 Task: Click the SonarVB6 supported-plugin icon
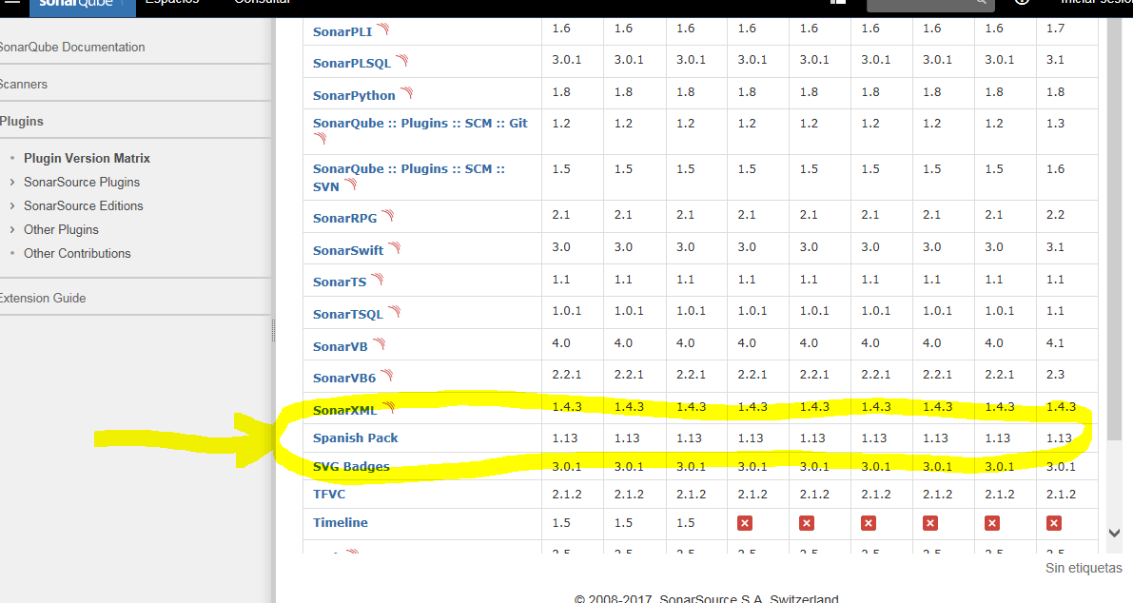[387, 376]
